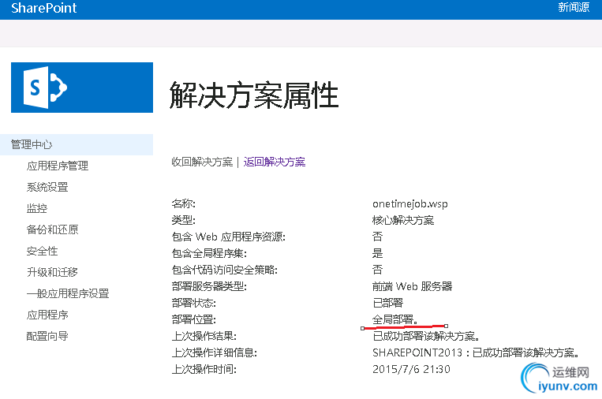Click the 部署位置: label
Image resolution: width=602 pixels, height=399 pixels.
pos(194,319)
